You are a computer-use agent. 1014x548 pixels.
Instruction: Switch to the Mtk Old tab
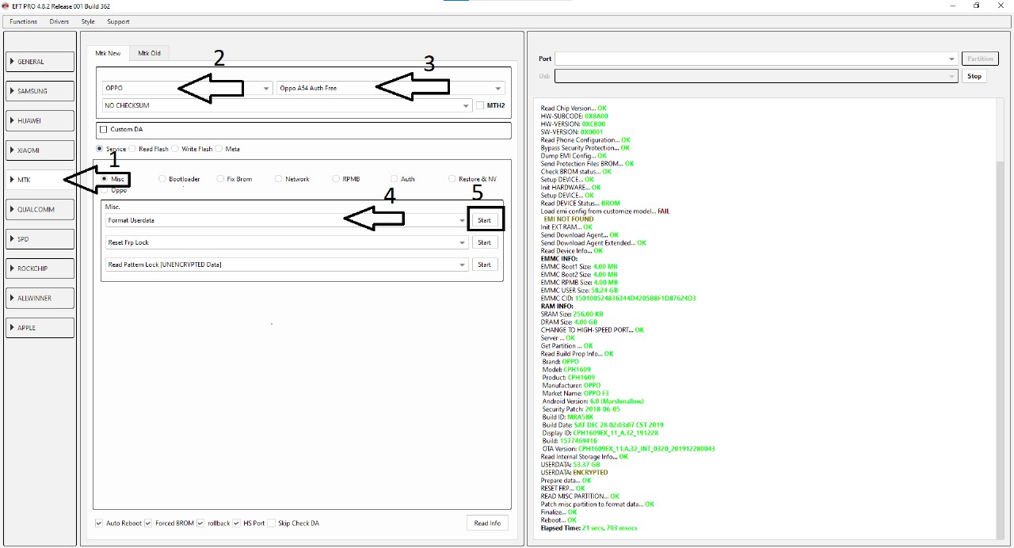pyautogui.click(x=149, y=53)
